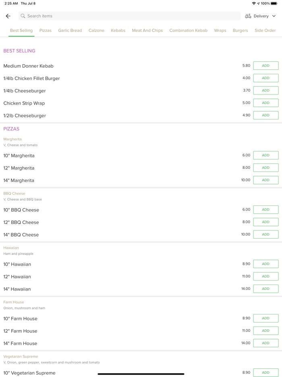The width and height of the screenshot is (282, 377).
Task: Tap the back arrow icon
Action: [8, 16]
